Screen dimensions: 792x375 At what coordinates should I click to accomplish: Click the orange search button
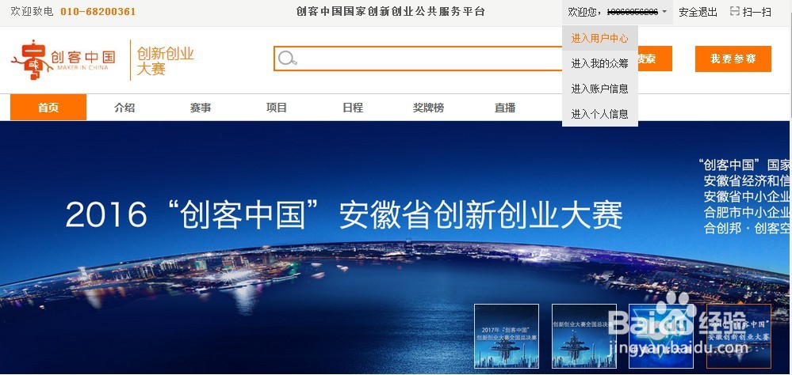[x=655, y=59]
